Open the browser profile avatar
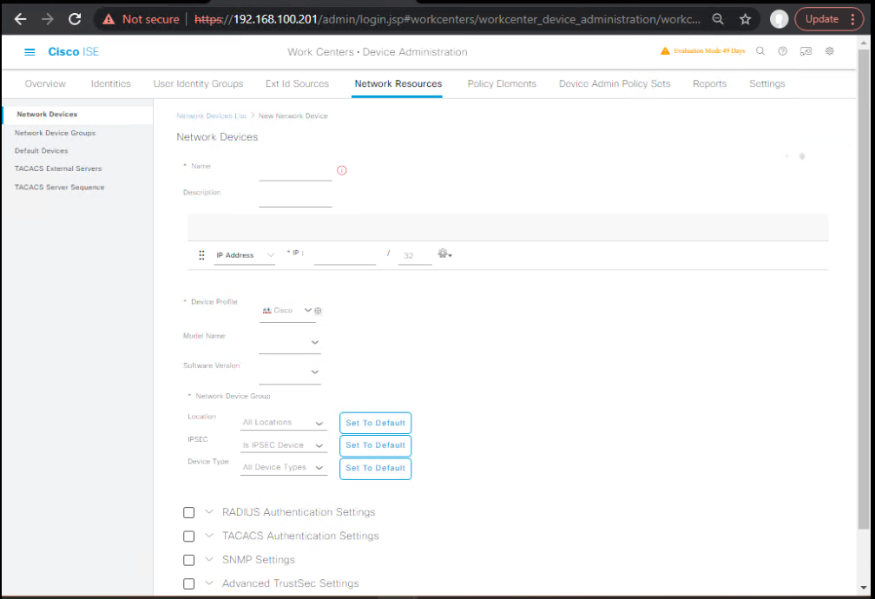The height and width of the screenshot is (599, 875). point(779,19)
